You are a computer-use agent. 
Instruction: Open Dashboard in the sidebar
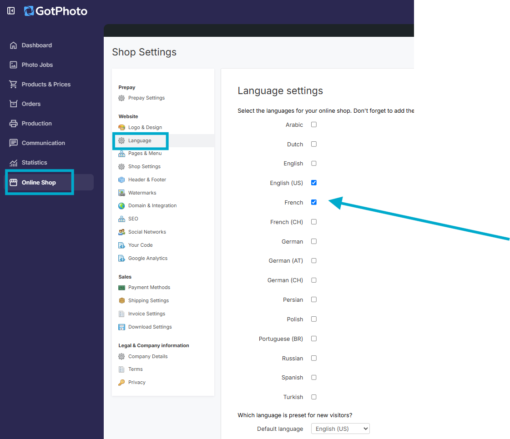(37, 45)
